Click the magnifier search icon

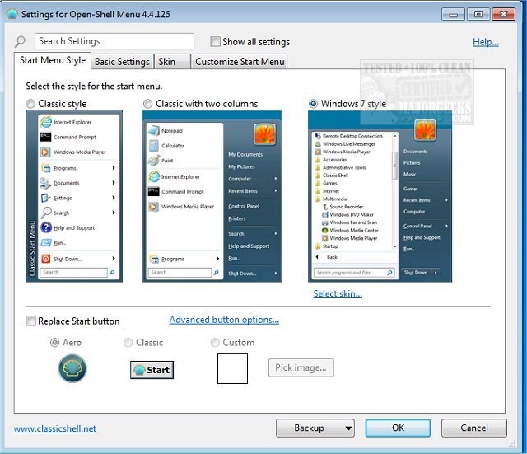pos(21,42)
